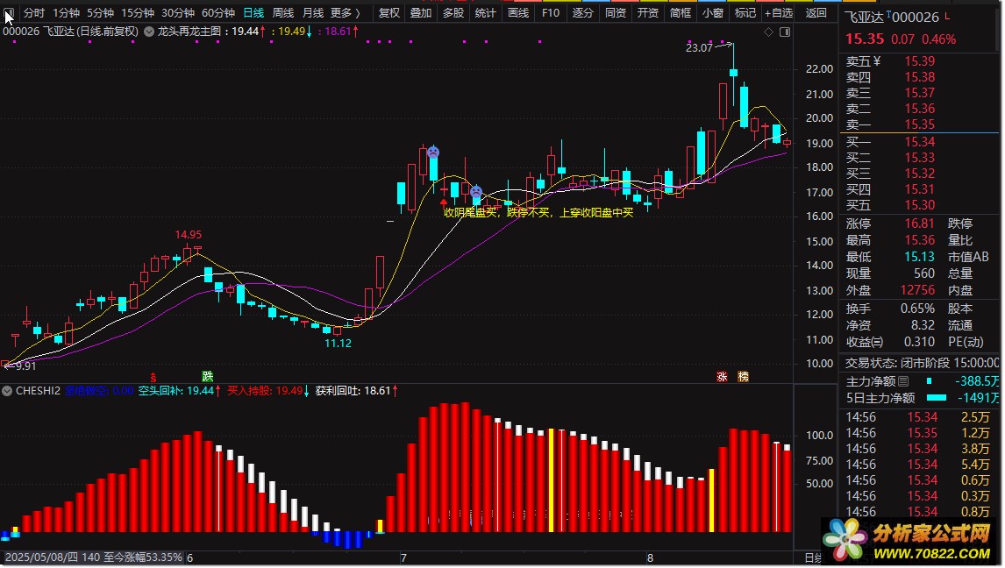Click the diamond icon atop chart
The image size is (1005, 568).
tap(768, 32)
